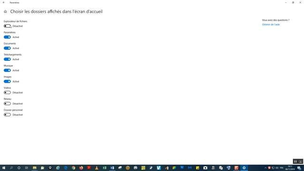Switch off the Documents toggle

coord(7,48)
